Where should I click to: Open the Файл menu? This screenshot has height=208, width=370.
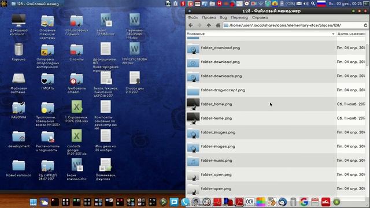coord(193,17)
